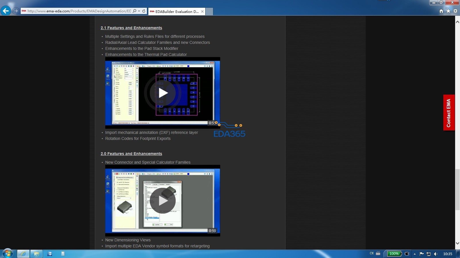Click the keyboard icon in language bar
Image resolution: width=460 pixels, height=258 pixels.
[378, 253]
